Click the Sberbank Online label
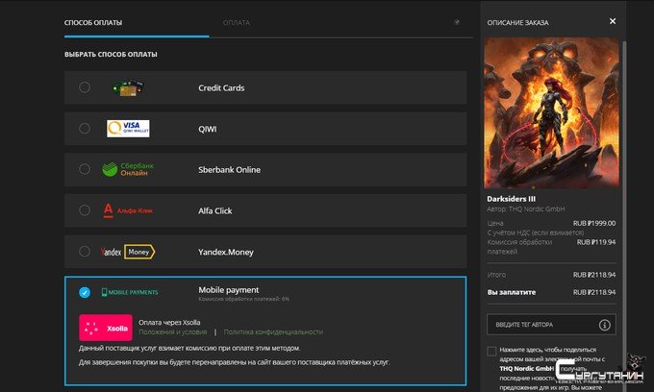The height and width of the screenshot is (392, 654). coord(230,169)
